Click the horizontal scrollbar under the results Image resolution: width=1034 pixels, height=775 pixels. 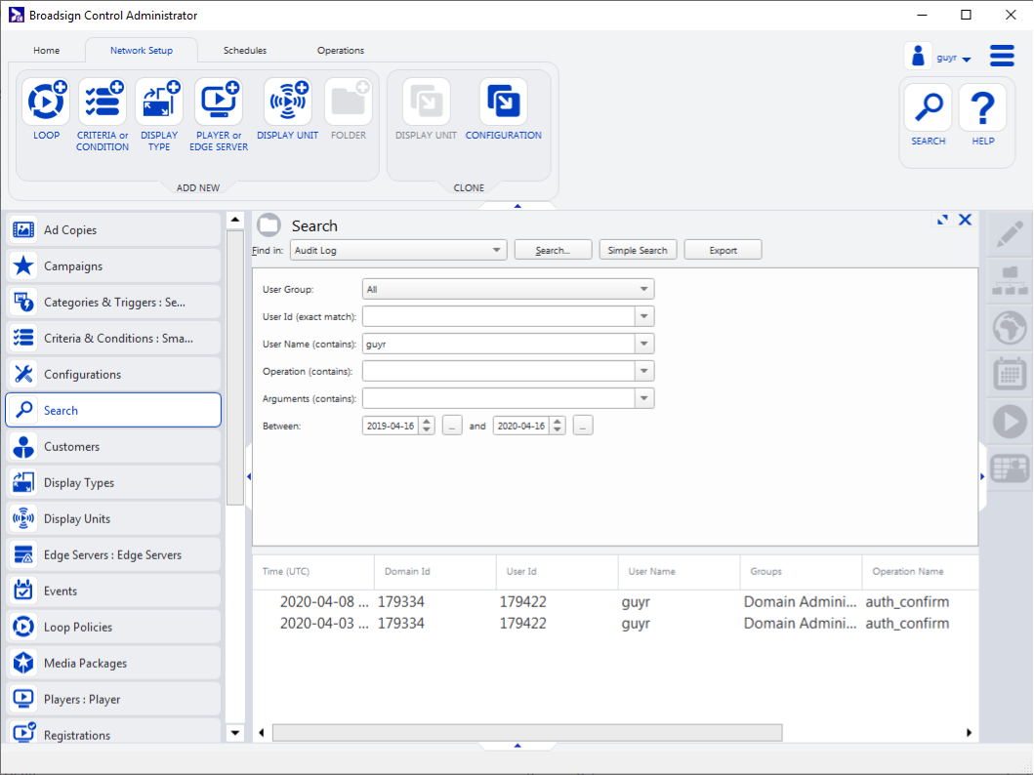pos(527,733)
